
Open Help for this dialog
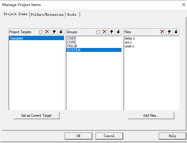click(x=172, y=136)
